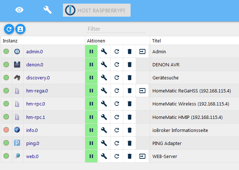Delete the hm-rega.0 instance
This screenshot has height=170, width=239.
coord(130,91)
